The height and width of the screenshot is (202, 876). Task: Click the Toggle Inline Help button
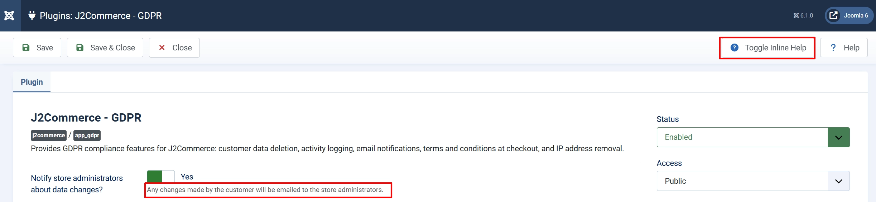coord(767,48)
